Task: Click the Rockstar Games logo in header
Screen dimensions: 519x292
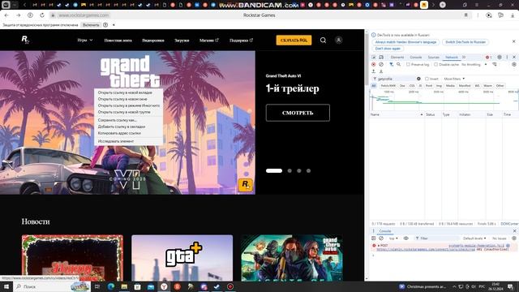Action: 25,40
